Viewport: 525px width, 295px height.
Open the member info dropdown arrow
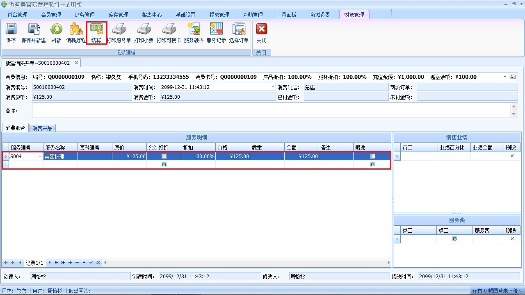pyautogui.click(x=505, y=77)
